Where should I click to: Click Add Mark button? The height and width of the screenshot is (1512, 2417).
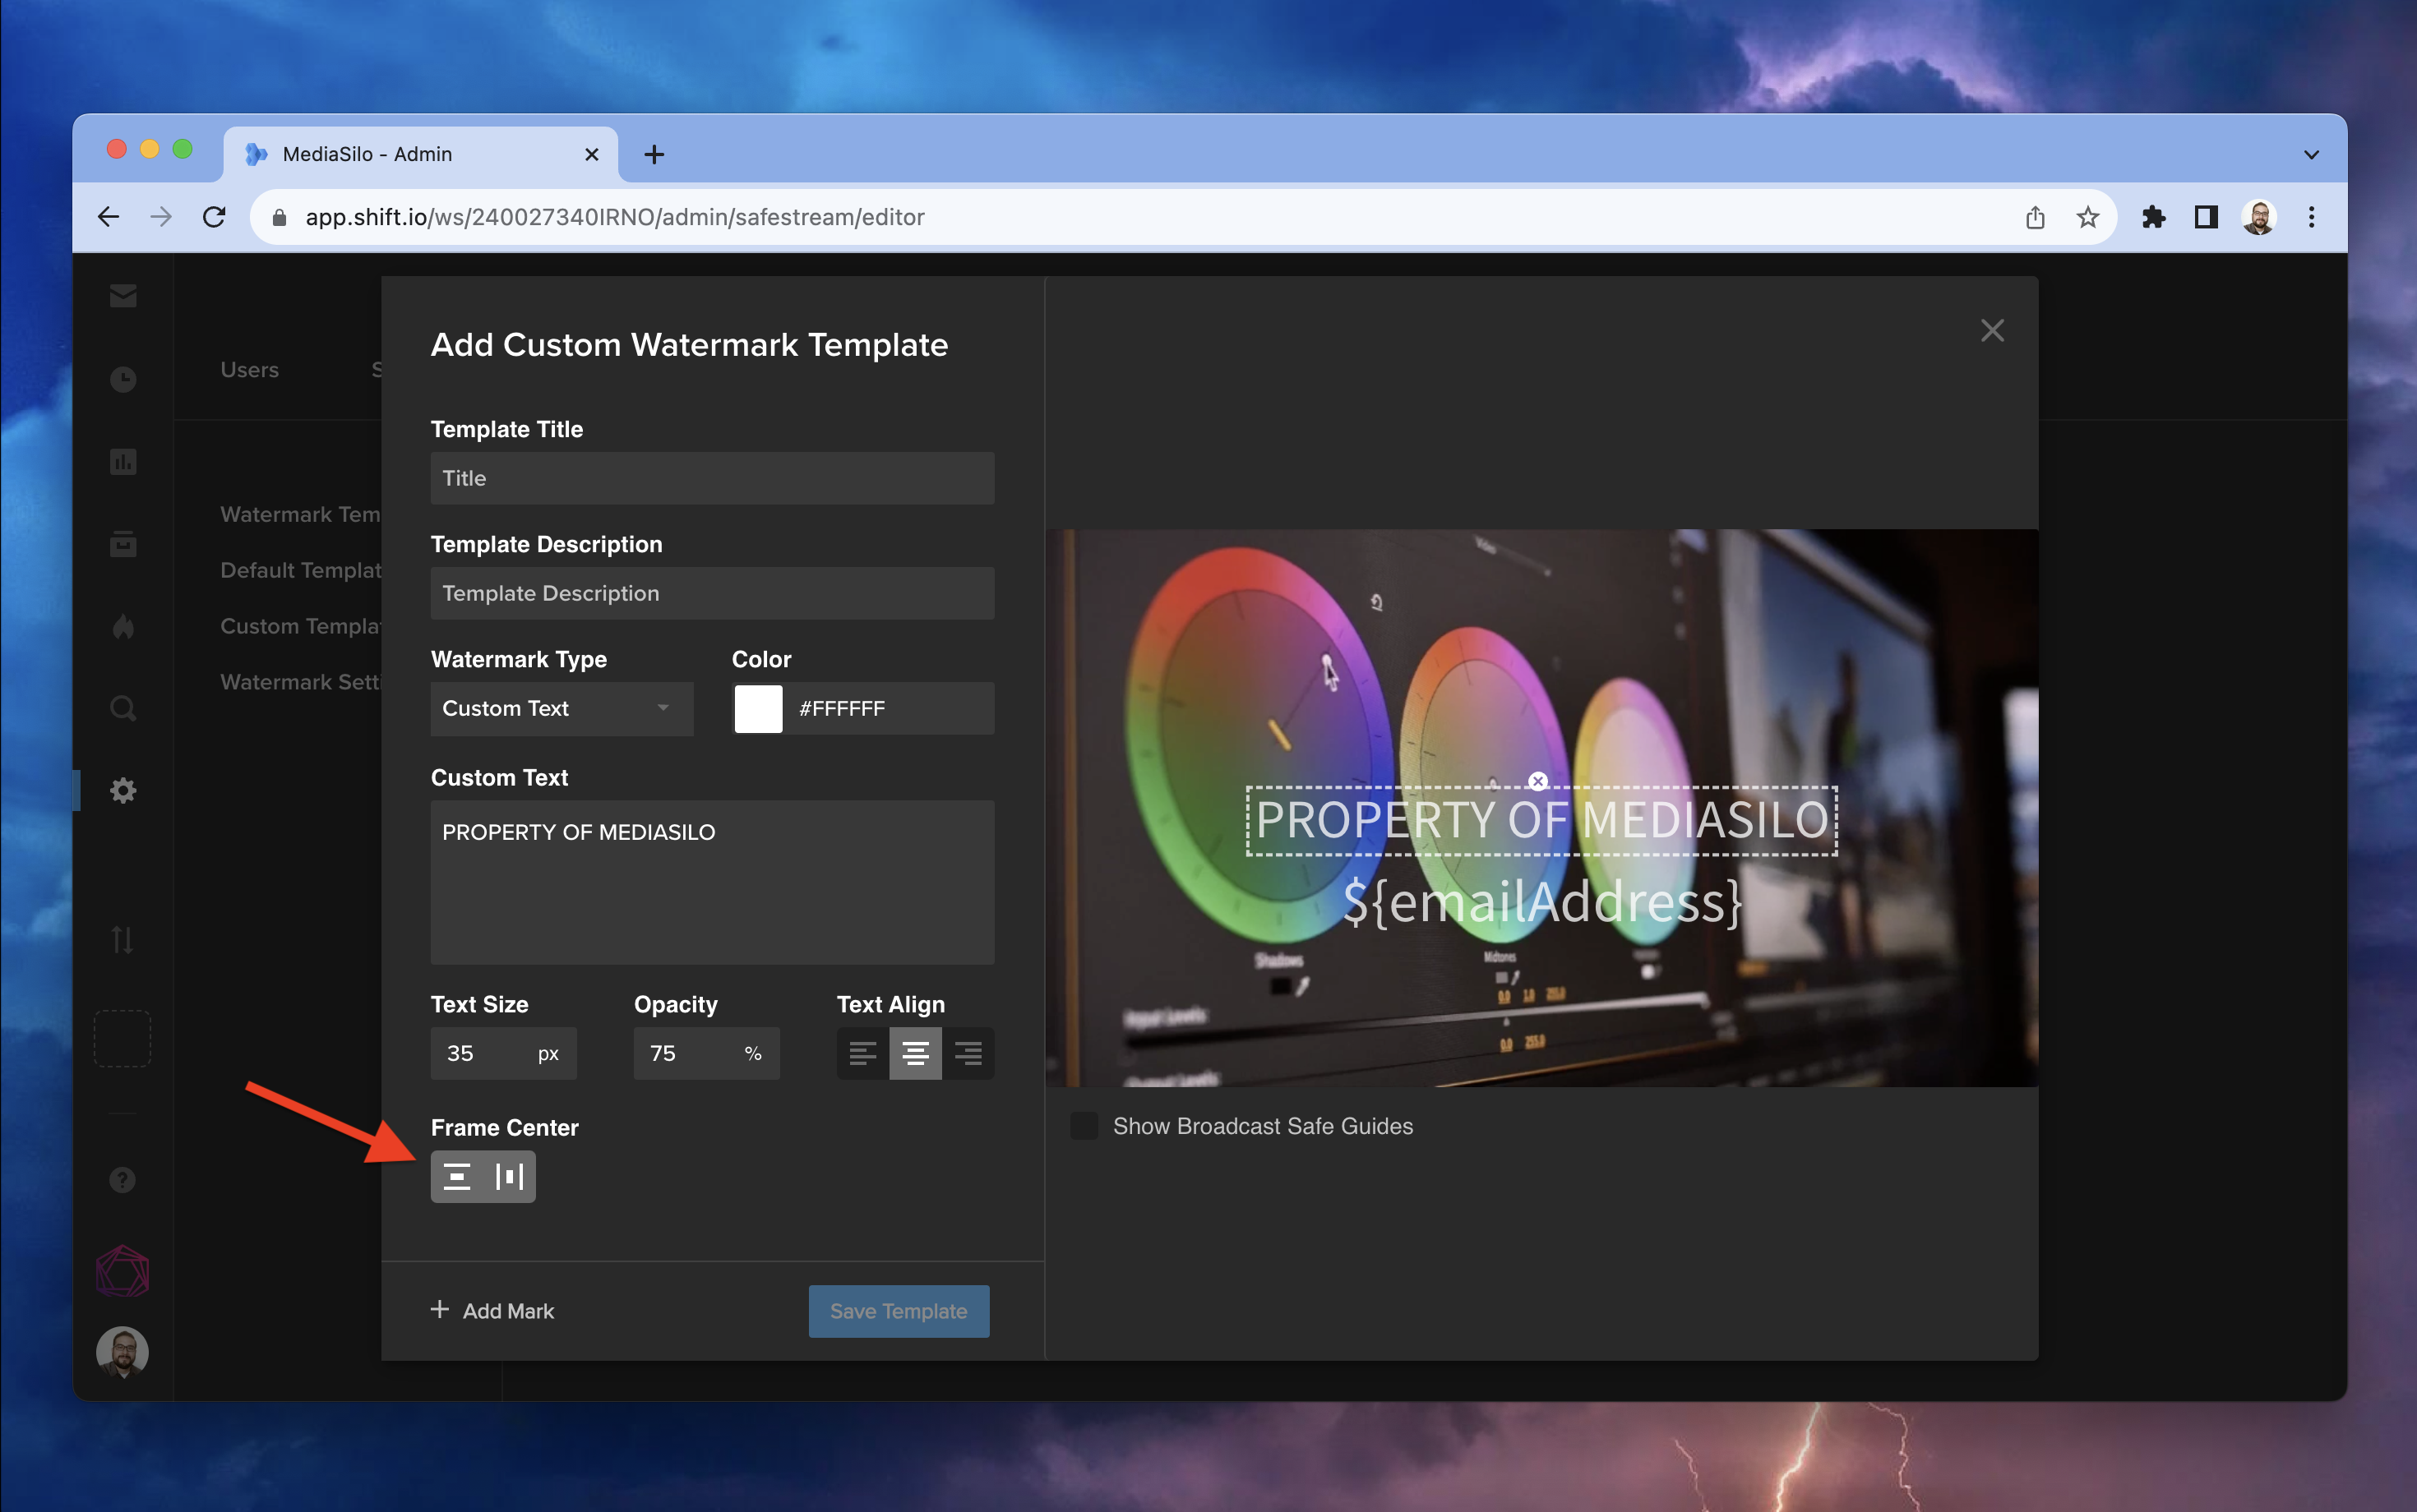click(492, 1311)
